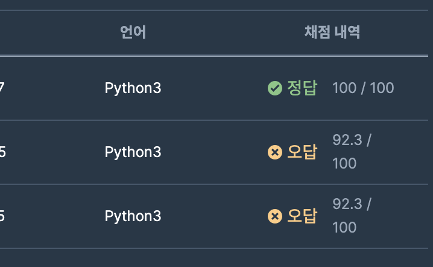
Task: Click the 100 / 100 score
Action: click(x=363, y=88)
